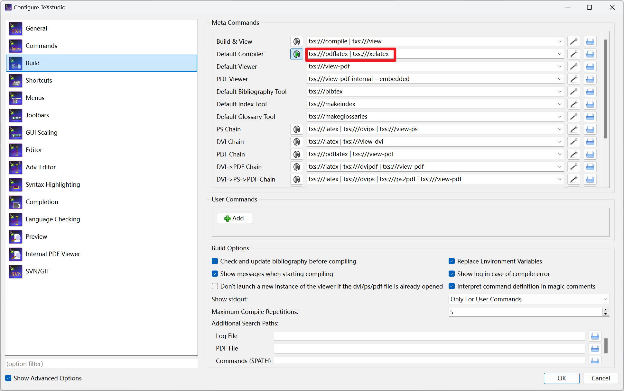The image size is (624, 391).
Task: Click the run icon for DVI->PDF Chain
Action: coord(296,167)
